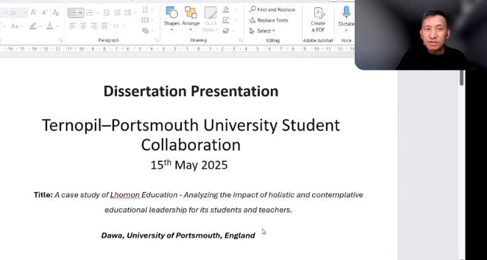Click Replace Fonts
The width and height of the screenshot is (487, 260).
click(269, 20)
